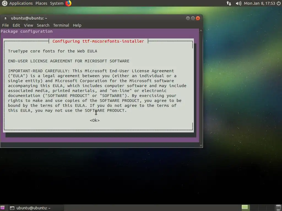This screenshot has height=211, width=282.
Task: Click the line starting with 'bound by the terms'
Action: 92,105
